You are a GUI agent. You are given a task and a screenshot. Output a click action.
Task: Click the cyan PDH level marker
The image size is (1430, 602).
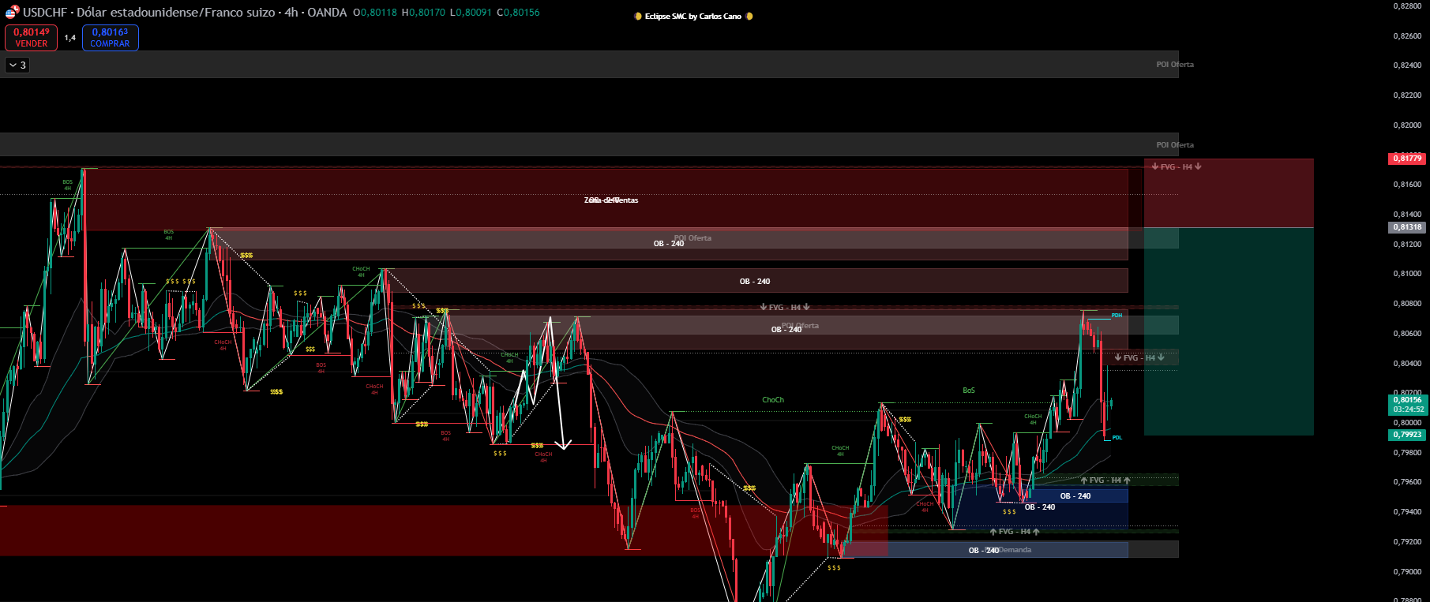1117,316
